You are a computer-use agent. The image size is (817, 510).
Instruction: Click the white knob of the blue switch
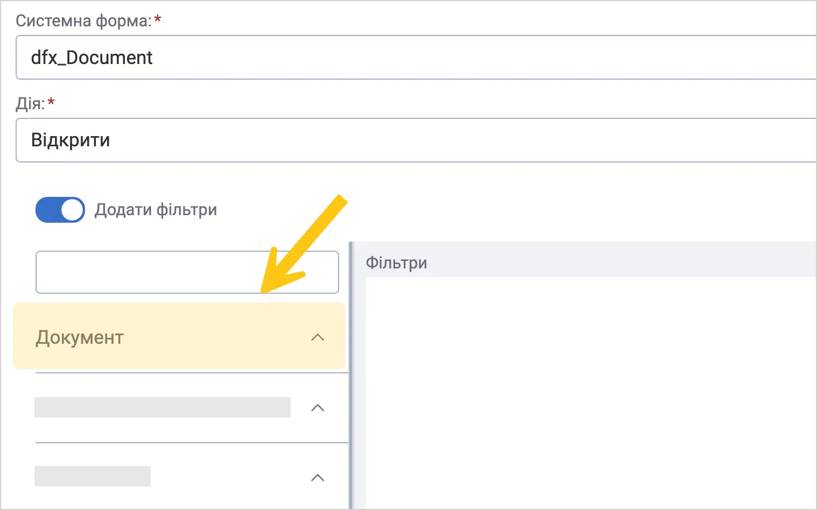click(72, 210)
